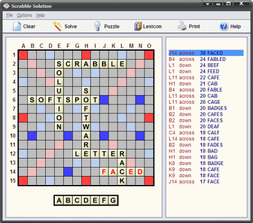253x223 pixels.
Task: Click rack tile letter A
Action: (x=59, y=200)
